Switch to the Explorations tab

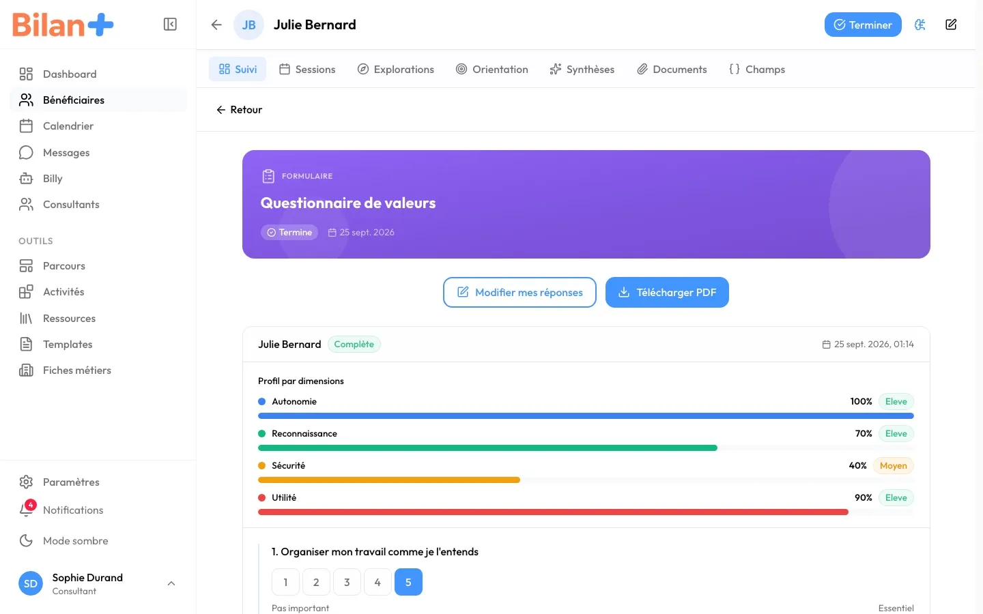point(396,69)
